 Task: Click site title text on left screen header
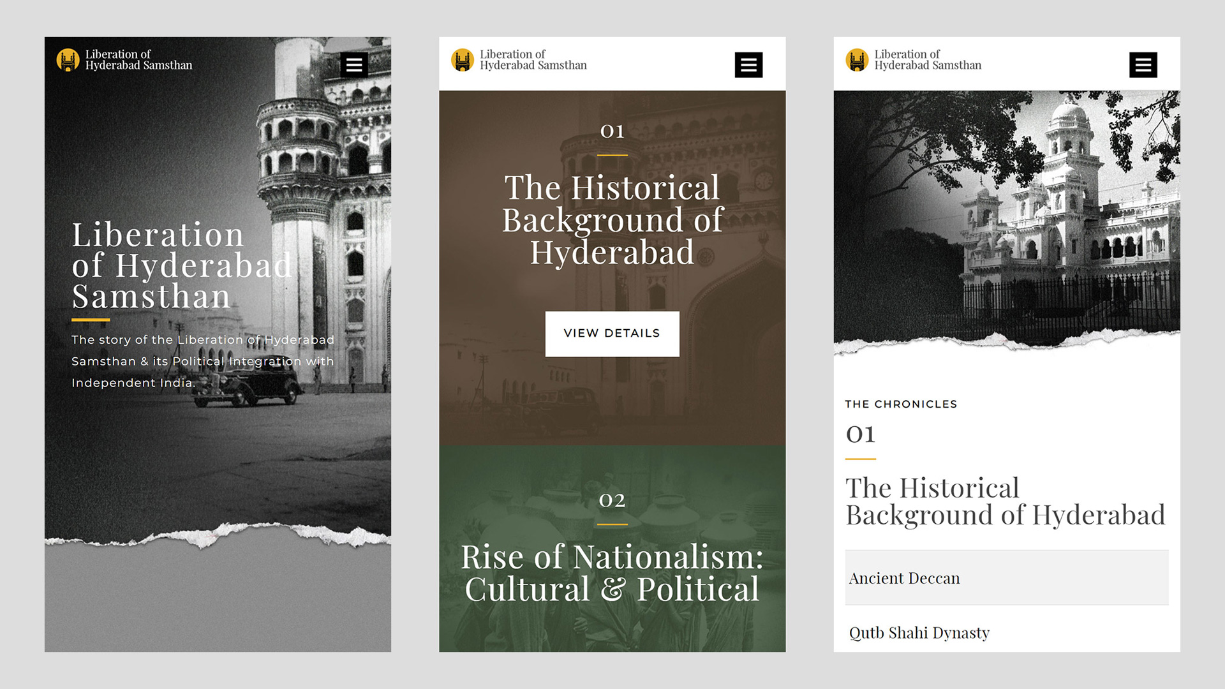138,60
